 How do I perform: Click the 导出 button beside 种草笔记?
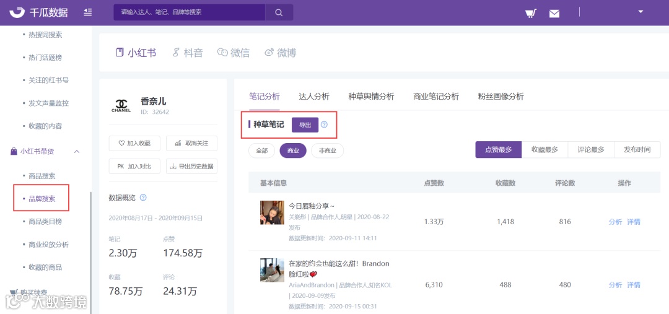(305, 125)
